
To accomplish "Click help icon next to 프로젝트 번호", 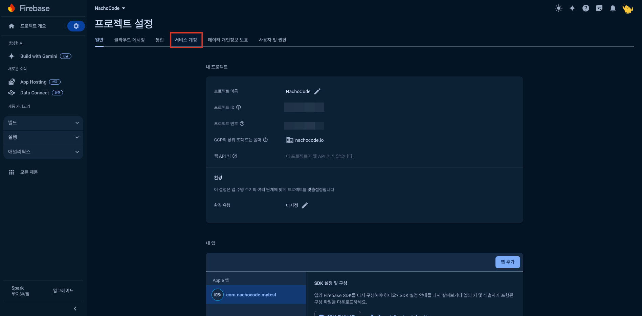I will [x=242, y=123].
